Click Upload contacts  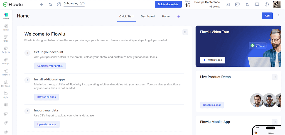[47, 124]
